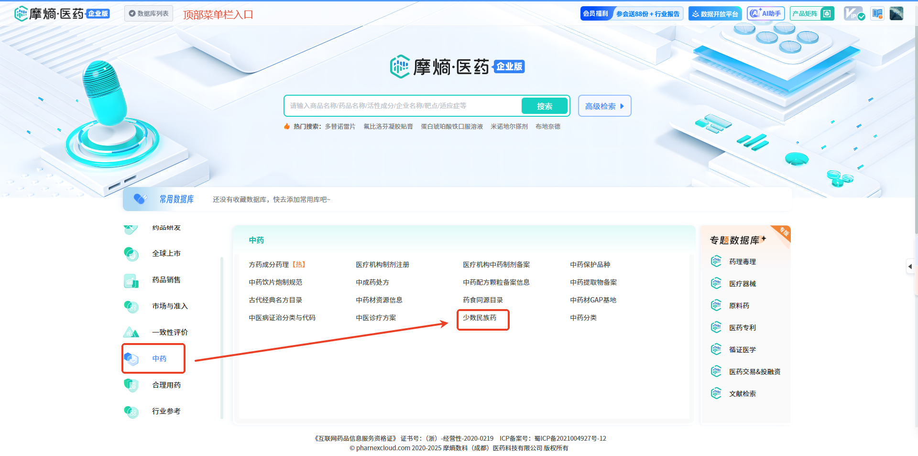The width and height of the screenshot is (918, 456).
Task: Click the 搜索 button
Action: point(545,106)
